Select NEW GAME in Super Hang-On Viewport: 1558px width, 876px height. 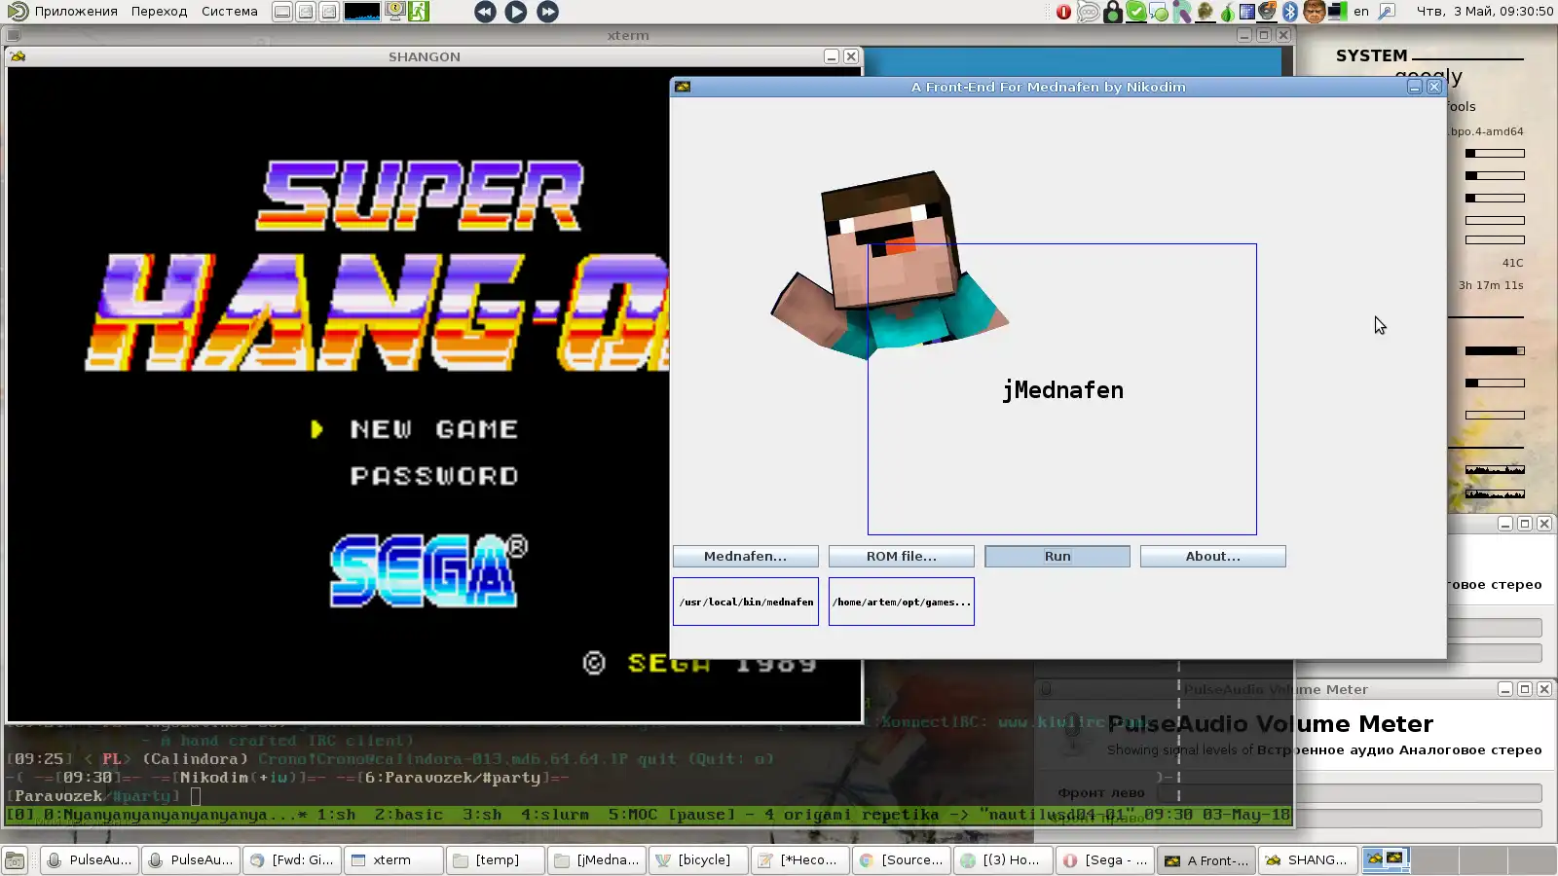(433, 429)
